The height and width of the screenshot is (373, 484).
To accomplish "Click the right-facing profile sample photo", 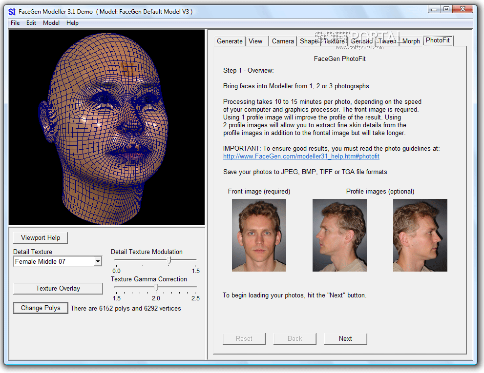I will 420,235.
